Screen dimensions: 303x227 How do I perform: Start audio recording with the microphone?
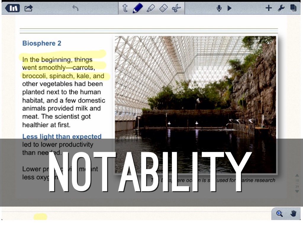(x=219, y=8)
